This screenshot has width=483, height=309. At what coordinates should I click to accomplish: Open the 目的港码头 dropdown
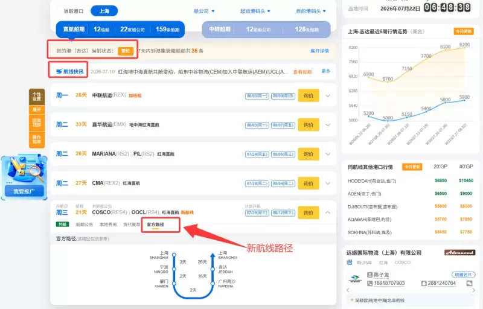click(x=311, y=11)
